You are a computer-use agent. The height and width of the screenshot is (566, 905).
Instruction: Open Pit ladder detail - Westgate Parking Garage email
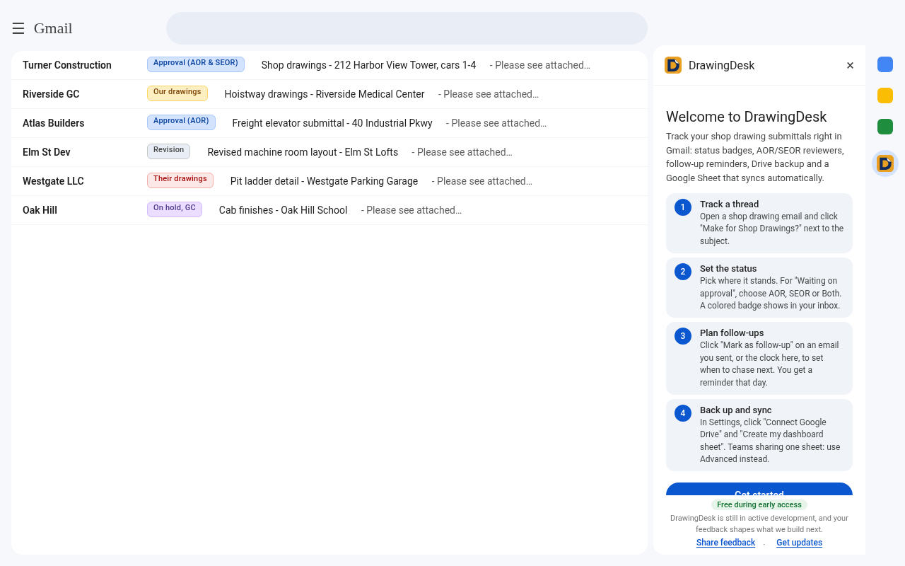coord(324,181)
